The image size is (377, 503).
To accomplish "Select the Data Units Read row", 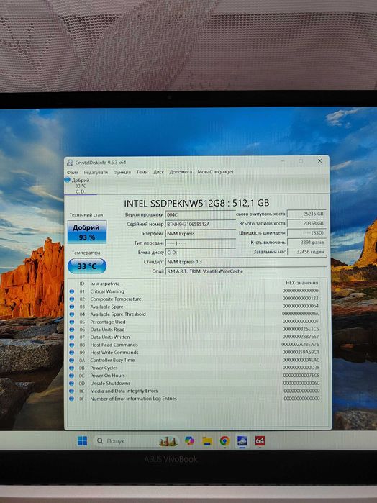I will pos(196,330).
